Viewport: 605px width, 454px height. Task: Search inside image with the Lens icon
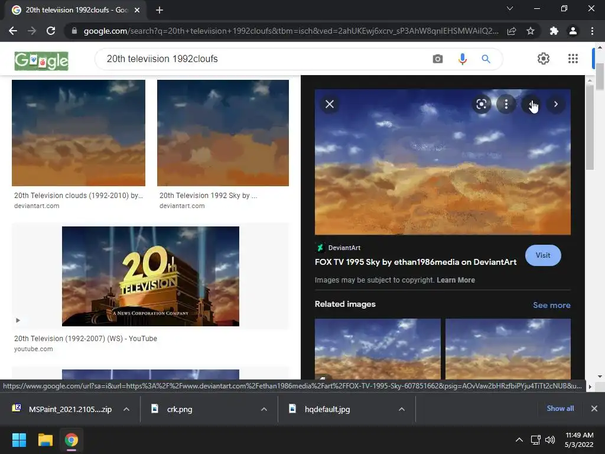(x=481, y=104)
